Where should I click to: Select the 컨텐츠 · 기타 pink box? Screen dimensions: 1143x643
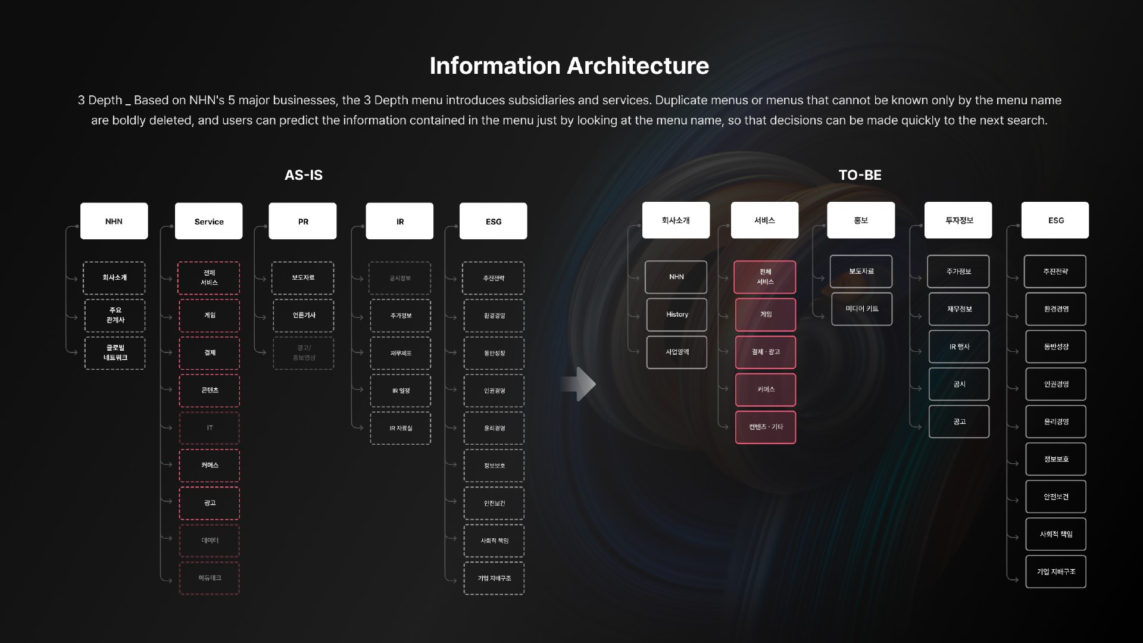point(766,427)
